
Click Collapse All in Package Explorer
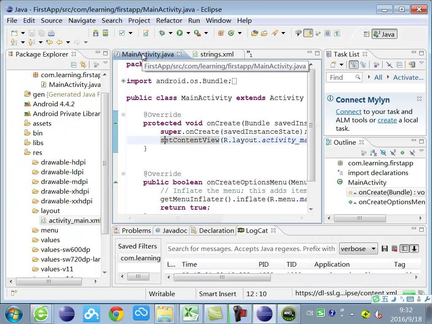(73, 65)
